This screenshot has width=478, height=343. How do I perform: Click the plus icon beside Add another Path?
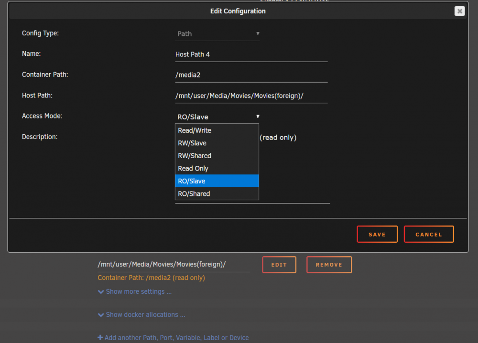coord(100,338)
